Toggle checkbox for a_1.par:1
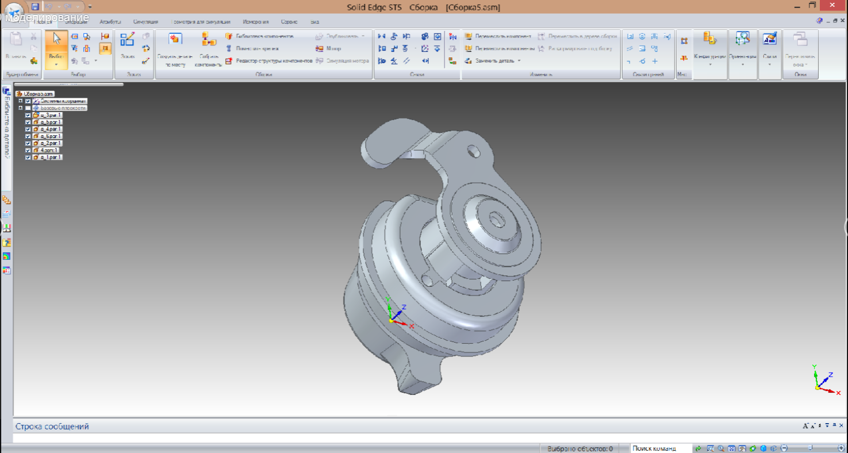This screenshot has width=848, height=453. click(x=28, y=157)
